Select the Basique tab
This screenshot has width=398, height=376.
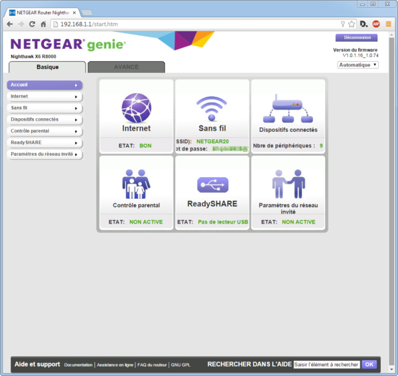click(x=47, y=67)
